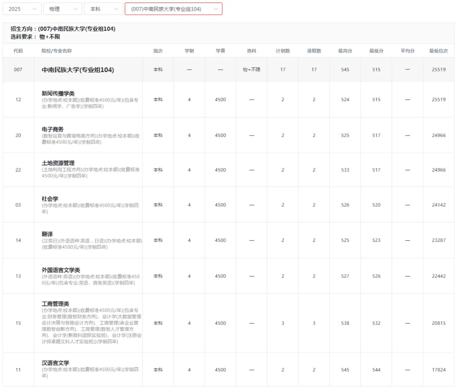The width and height of the screenshot is (457, 391).
Task: Click 524 highest score for 新闻传播学类
Action: click(345, 100)
